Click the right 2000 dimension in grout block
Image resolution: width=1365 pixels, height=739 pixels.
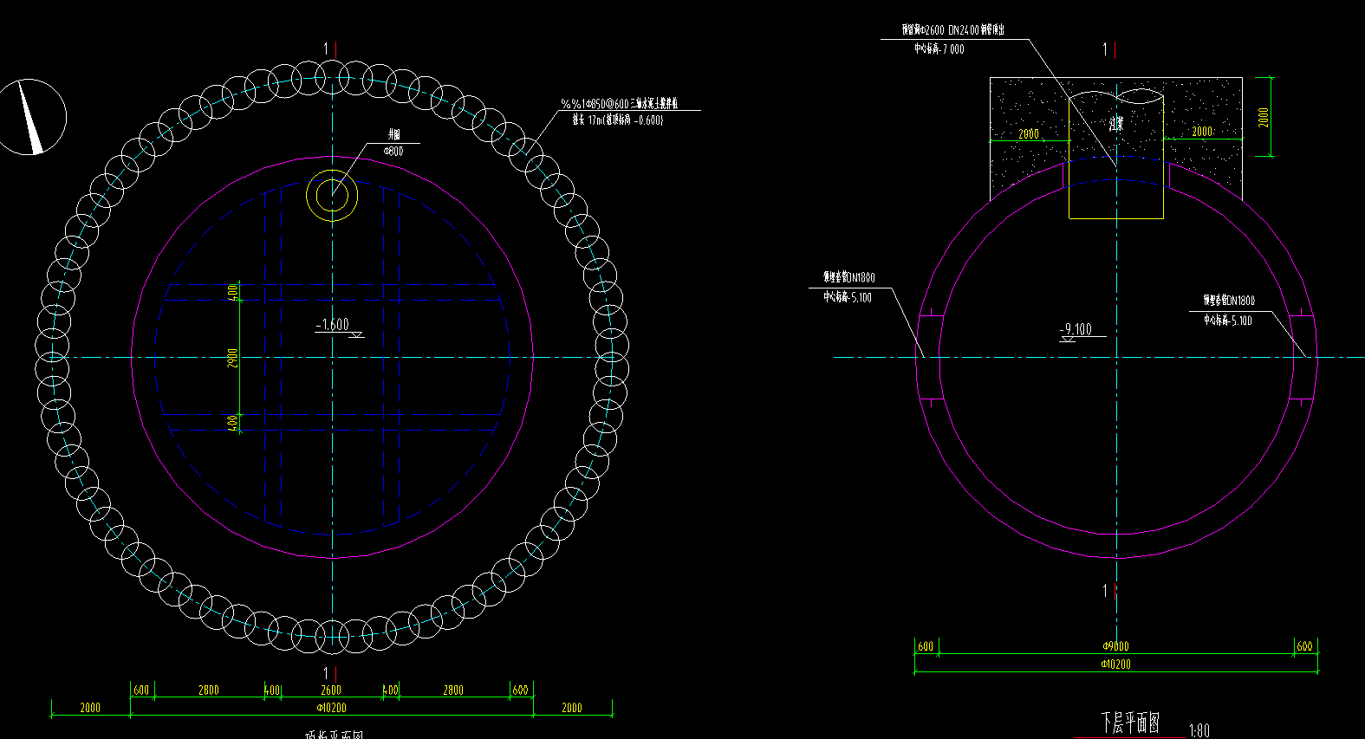tap(1202, 132)
